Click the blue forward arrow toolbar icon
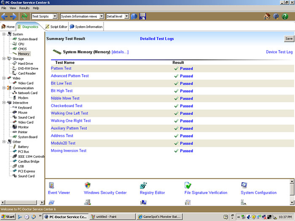Viewport: 295px width, 221px height. [x=13, y=16]
